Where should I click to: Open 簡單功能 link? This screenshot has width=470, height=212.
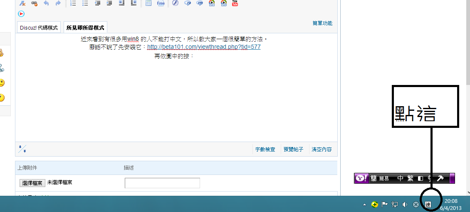pyautogui.click(x=322, y=23)
